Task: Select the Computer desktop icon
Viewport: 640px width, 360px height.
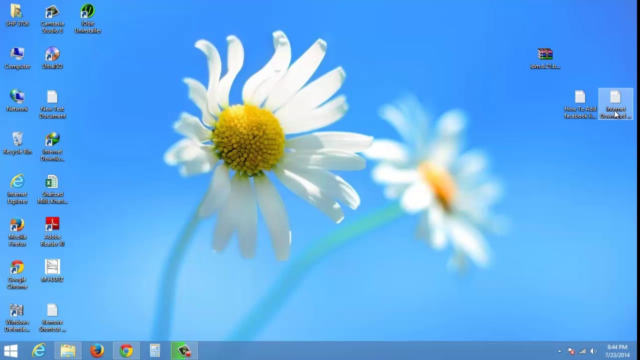Action: 17,58
